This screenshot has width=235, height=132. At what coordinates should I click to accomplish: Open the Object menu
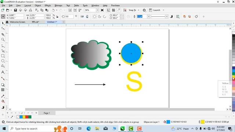tap(38, 5)
